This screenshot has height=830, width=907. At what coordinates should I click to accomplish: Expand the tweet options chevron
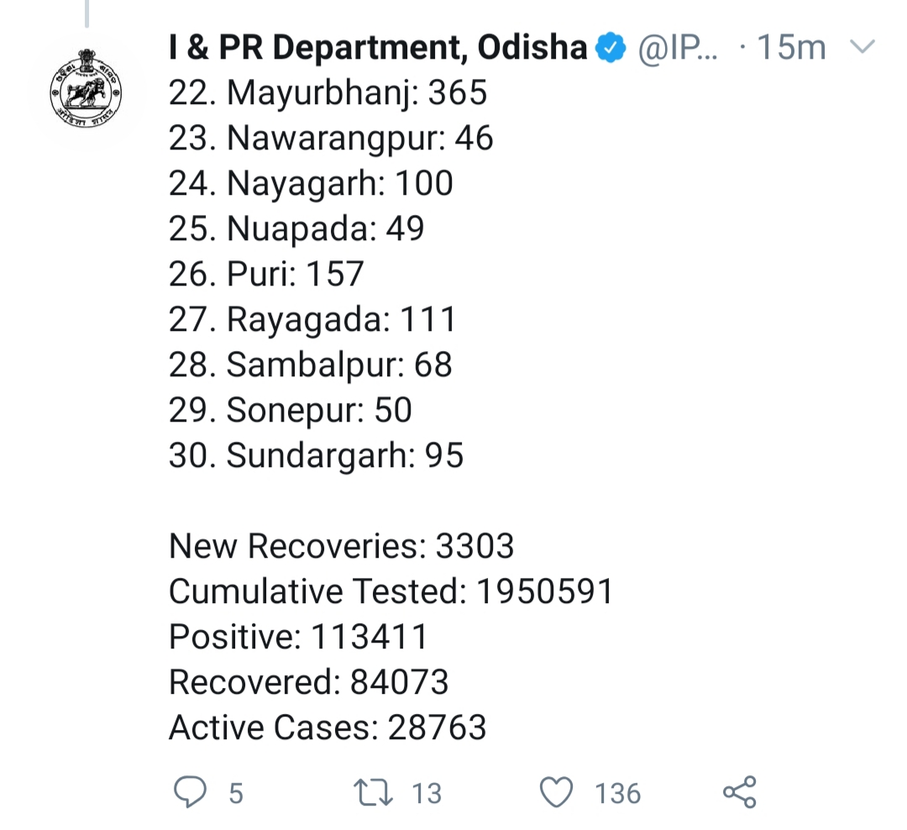(863, 47)
